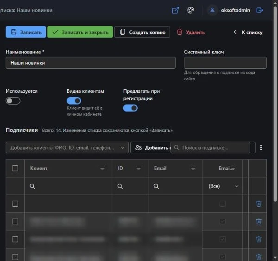
Task: Click the oksoftadmin user avatar icon
Action: point(212,10)
